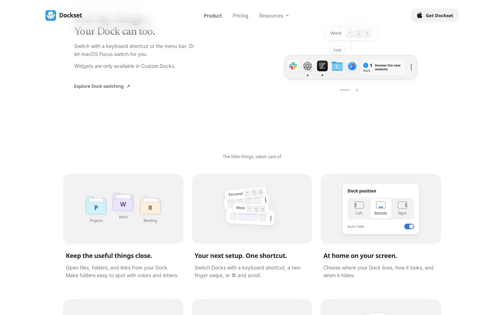Choose the Right dock position option
504x315 pixels.
click(402, 208)
